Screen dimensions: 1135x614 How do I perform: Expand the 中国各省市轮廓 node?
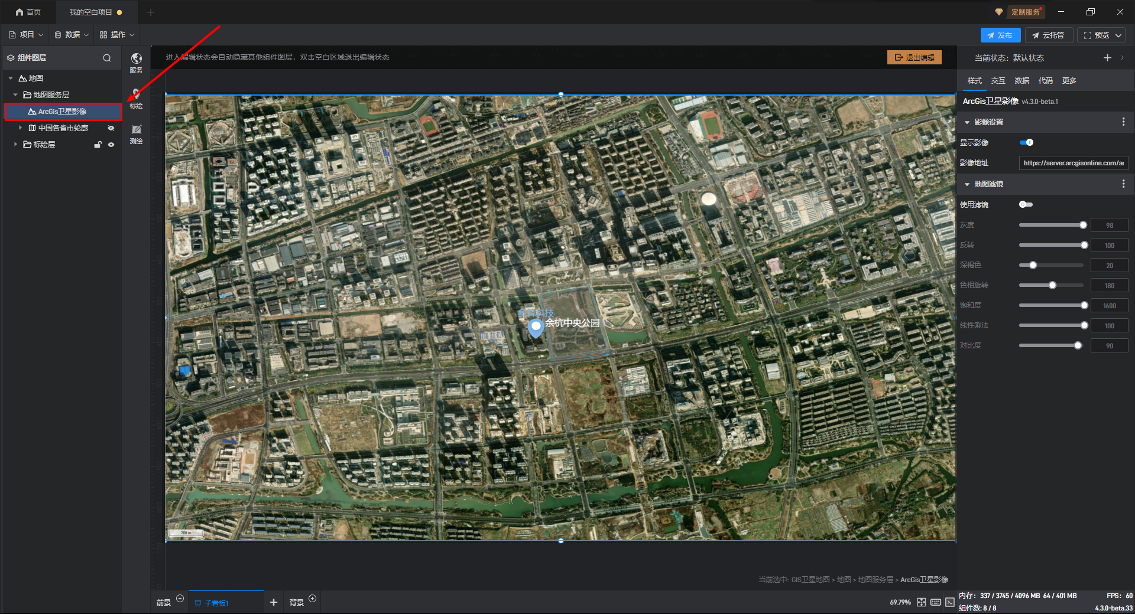pyautogui.click(x=20, y=128)
